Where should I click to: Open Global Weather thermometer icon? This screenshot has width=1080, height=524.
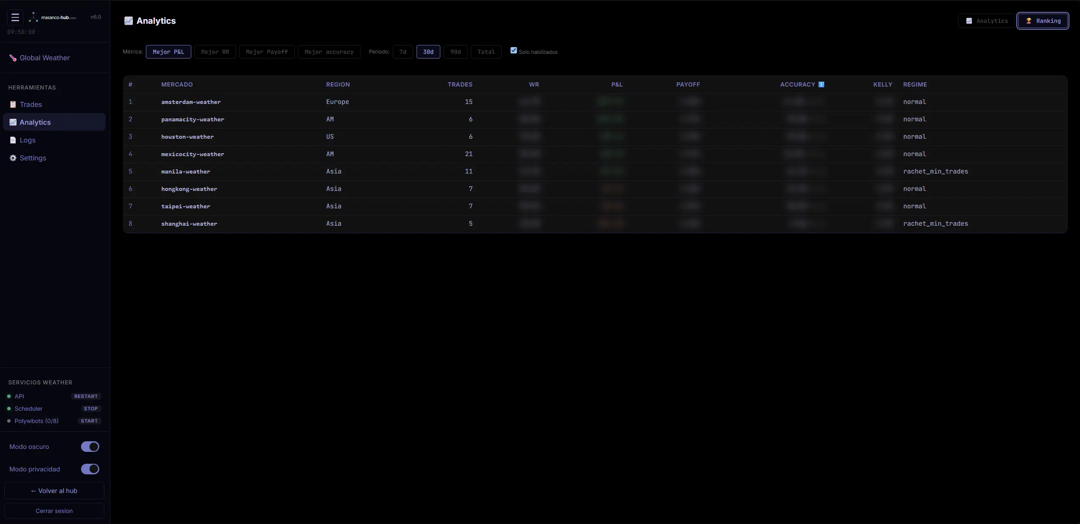coord(13,58)
